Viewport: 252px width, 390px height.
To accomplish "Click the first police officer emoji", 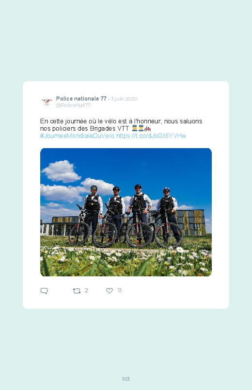I will (135, 128).
